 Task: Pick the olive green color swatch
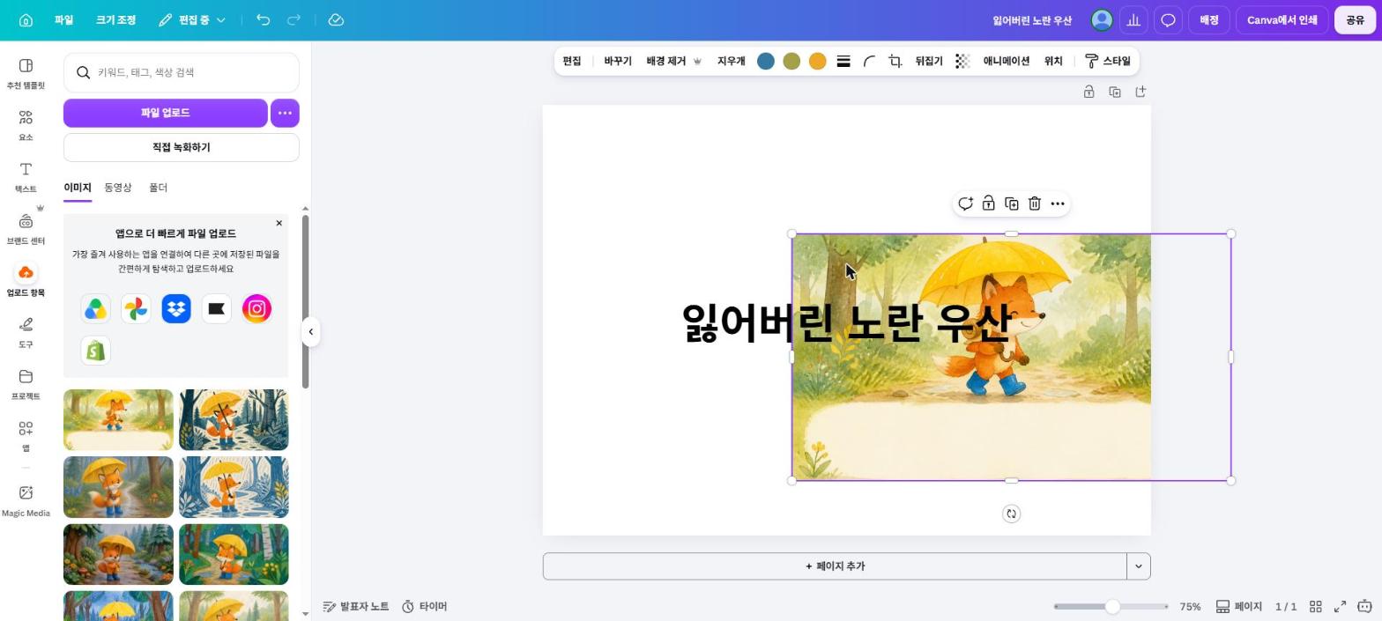tap(791, 61)
